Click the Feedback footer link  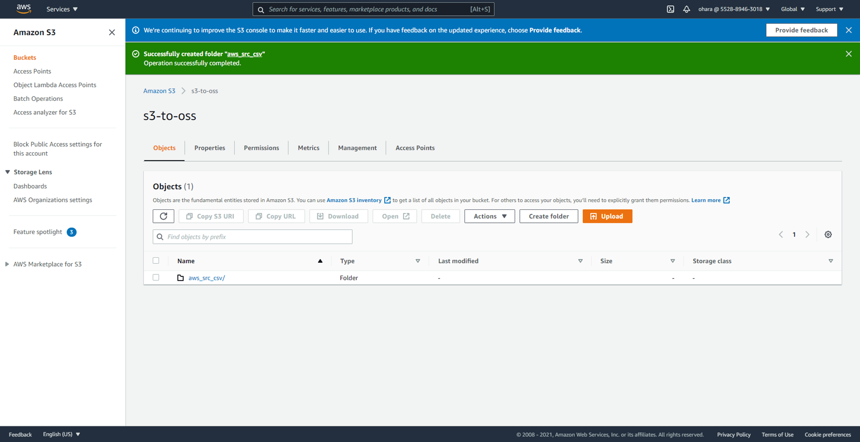coord(20,435)
